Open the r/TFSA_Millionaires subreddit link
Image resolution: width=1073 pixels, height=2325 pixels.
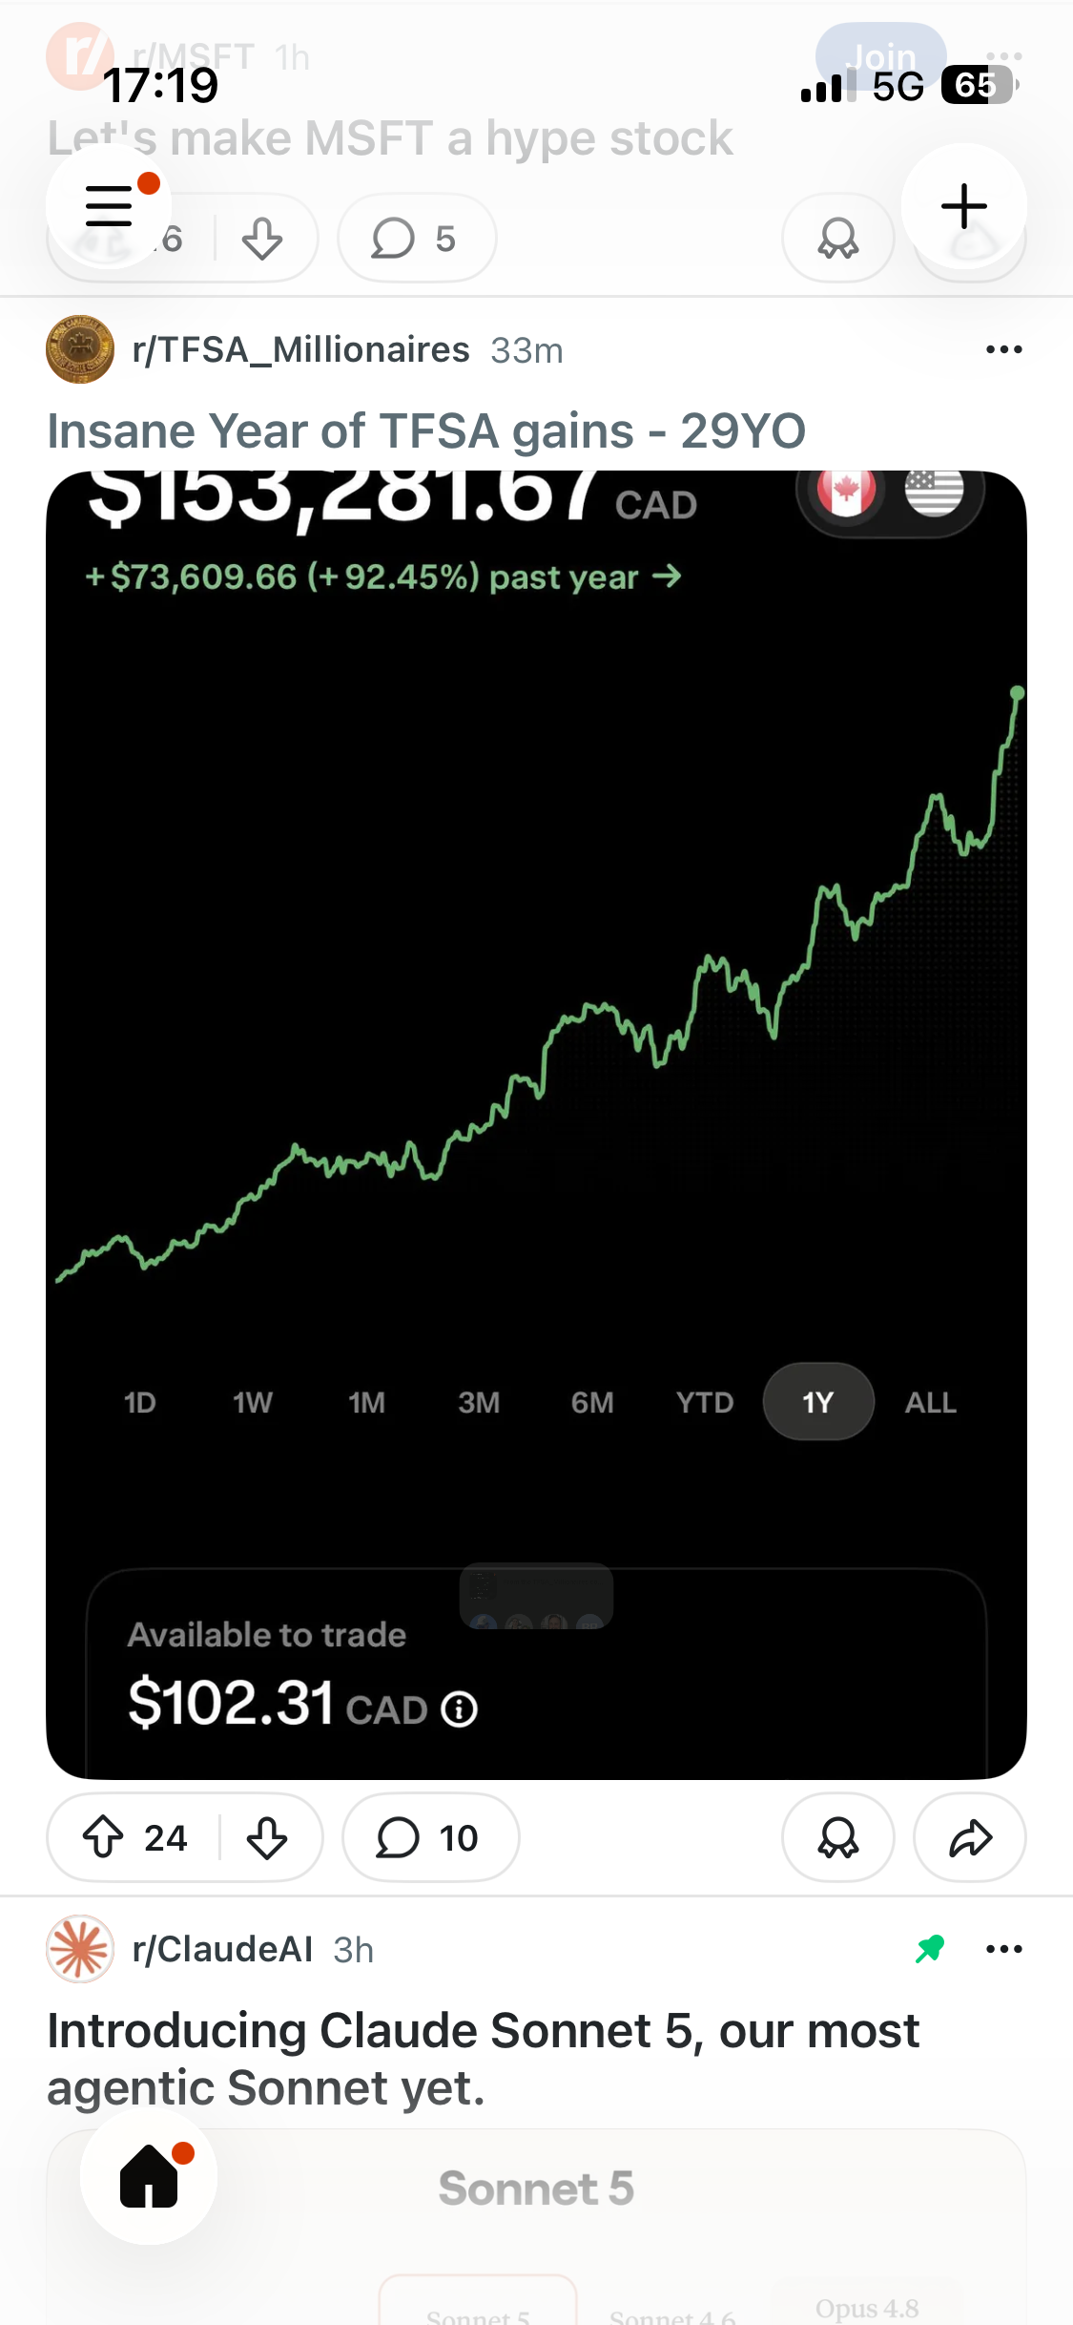tap(300, 350)
